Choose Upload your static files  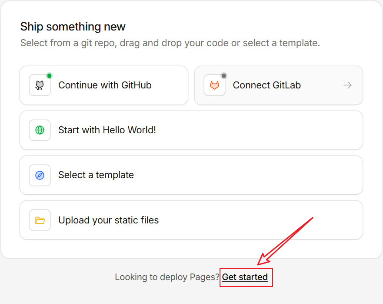pos(108,220)
